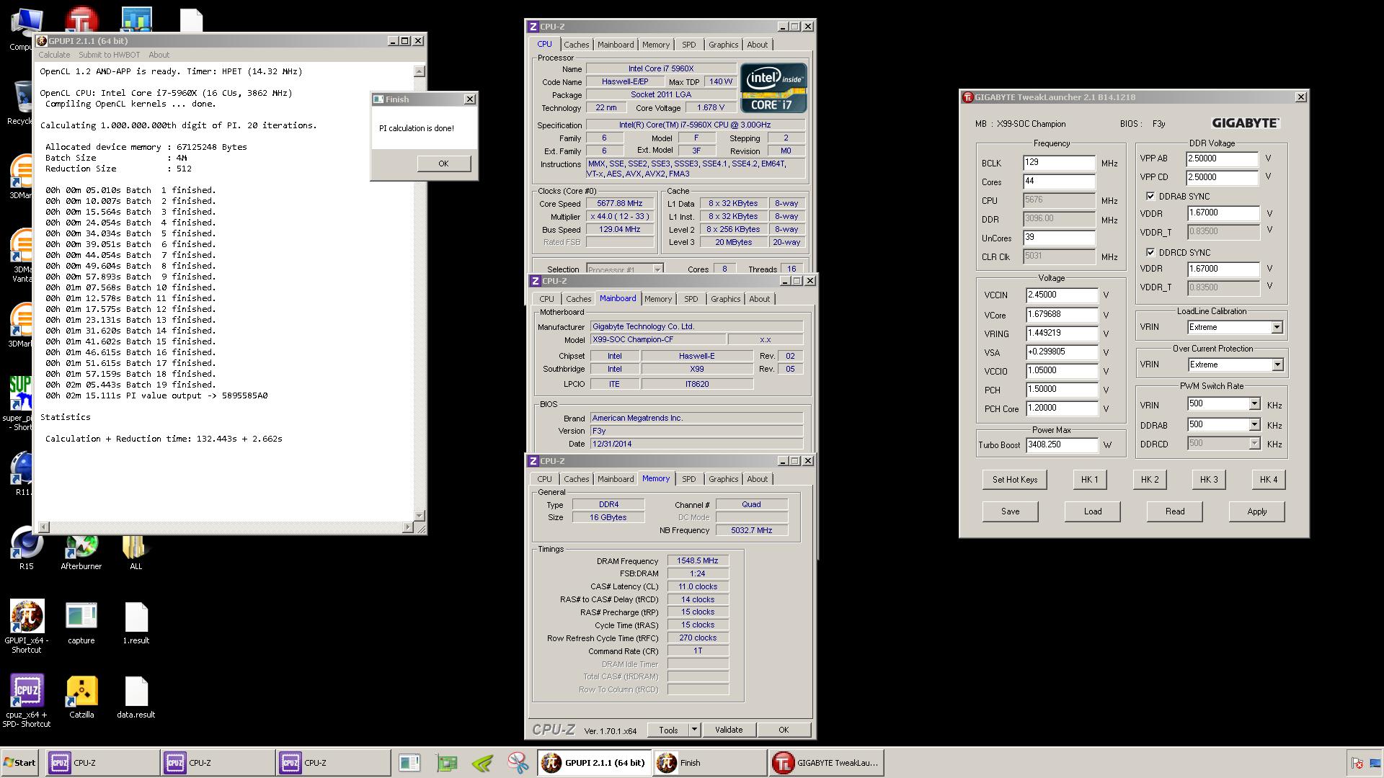Image resolution: width=1384 pixels, height=778 pixels.
Task: Click GPUPI vertical scrollbar up arrow
Action: pyautogui.click(x=420, y=71)
